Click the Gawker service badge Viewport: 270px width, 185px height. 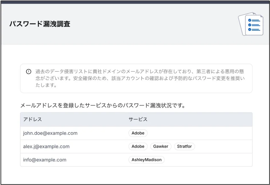[161, 146]
